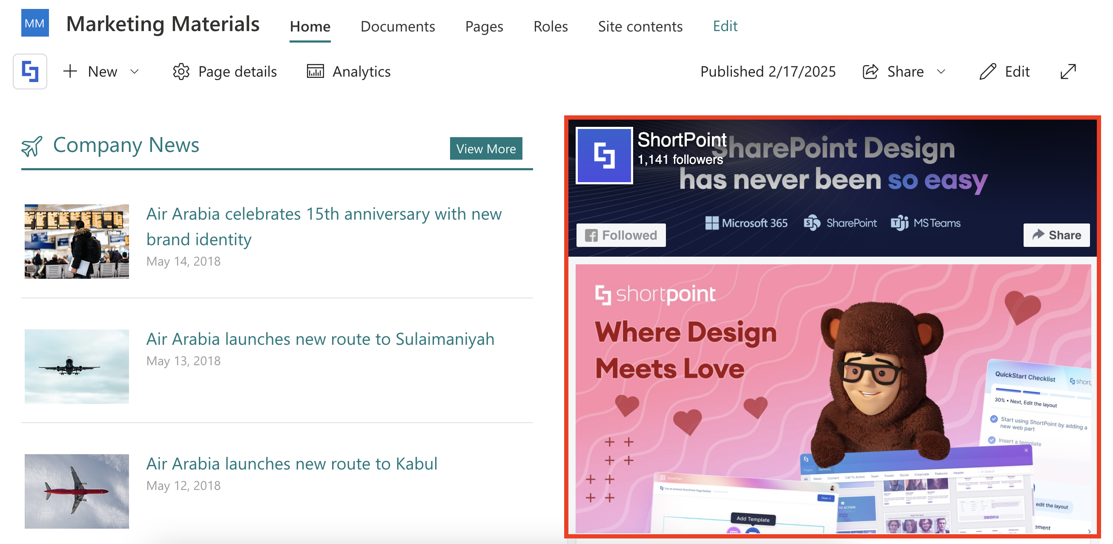The image size is (1113, 544).
Task: Expand the Share dropdown chevron
Action: (941, 71)
